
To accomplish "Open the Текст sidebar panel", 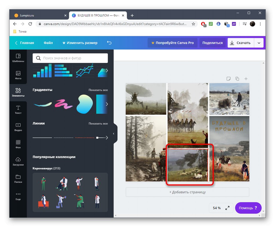I will point(18,110).
